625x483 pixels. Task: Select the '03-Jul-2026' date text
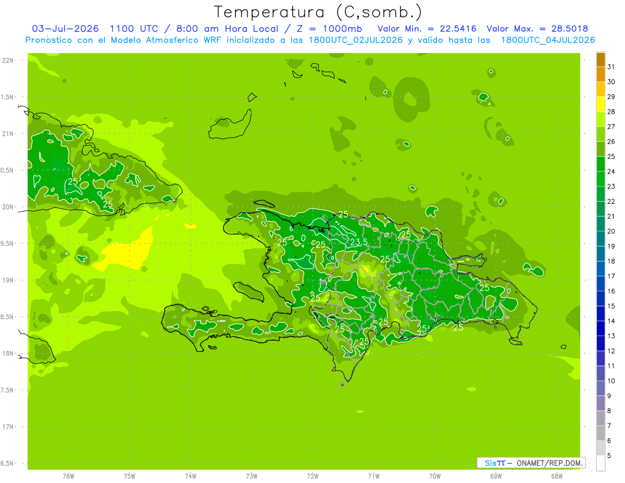(65, 29)
